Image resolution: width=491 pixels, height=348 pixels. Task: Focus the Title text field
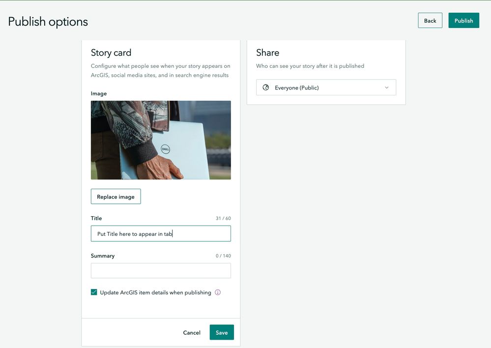tap(161, 234)
